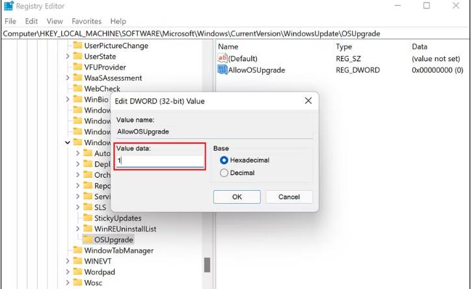Open the Help menu
Viewport: 471px width, 289px height.
(x=118, y=21)
